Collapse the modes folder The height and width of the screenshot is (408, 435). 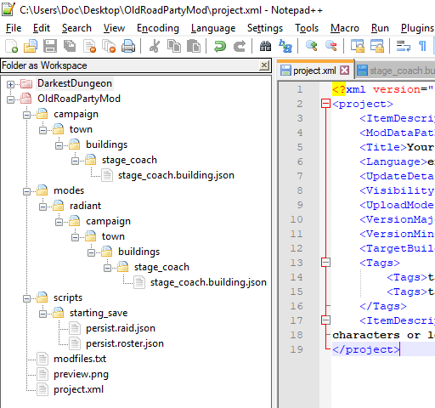coord(26,191)
